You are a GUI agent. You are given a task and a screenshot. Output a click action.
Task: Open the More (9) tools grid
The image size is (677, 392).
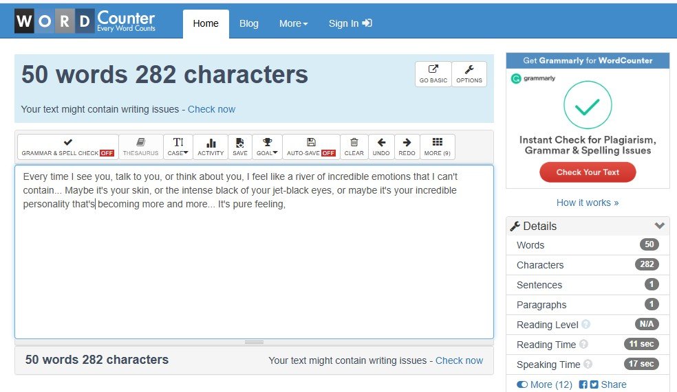pos(438,147)
